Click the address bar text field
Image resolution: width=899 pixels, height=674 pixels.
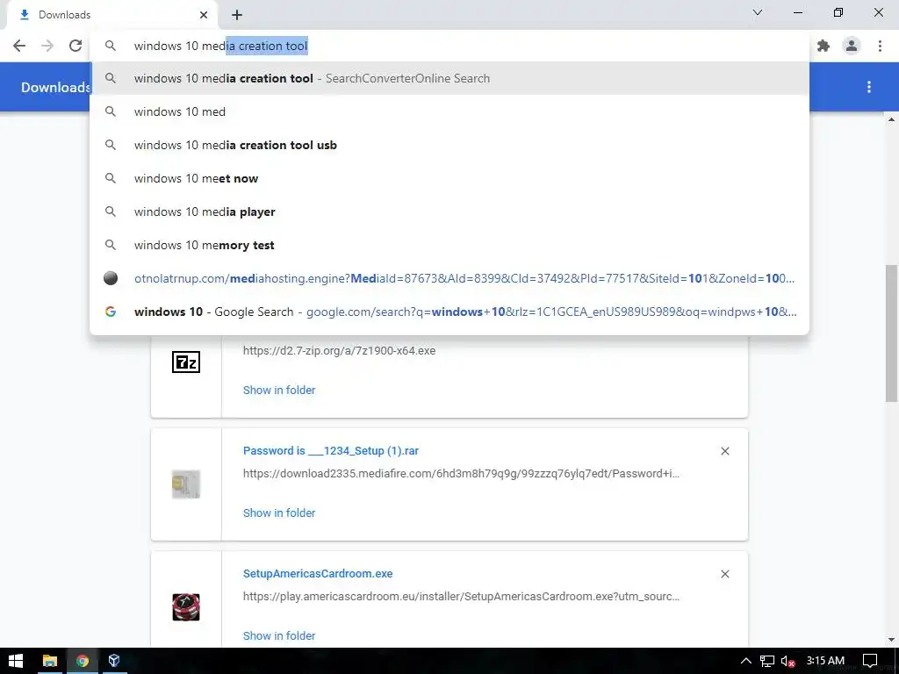pyautogui.click(x=449, y=46)
